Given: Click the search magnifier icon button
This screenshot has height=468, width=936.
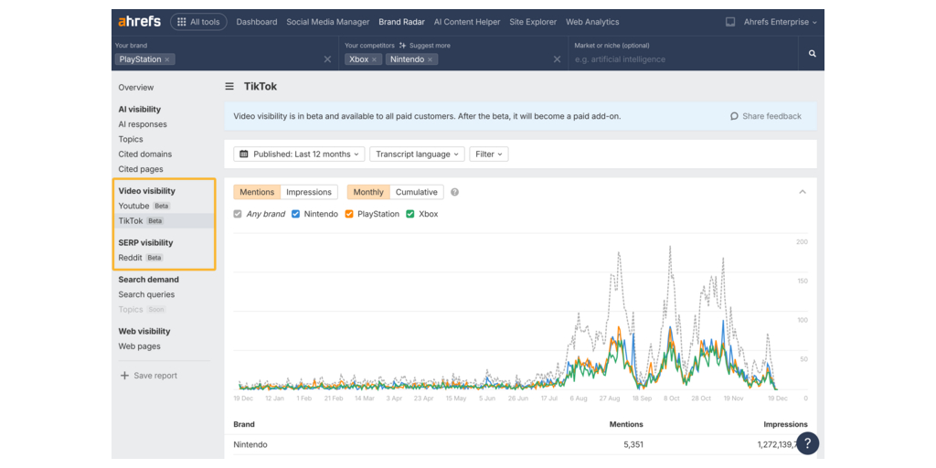Looking at the screenshot, I should pos(812,54).
